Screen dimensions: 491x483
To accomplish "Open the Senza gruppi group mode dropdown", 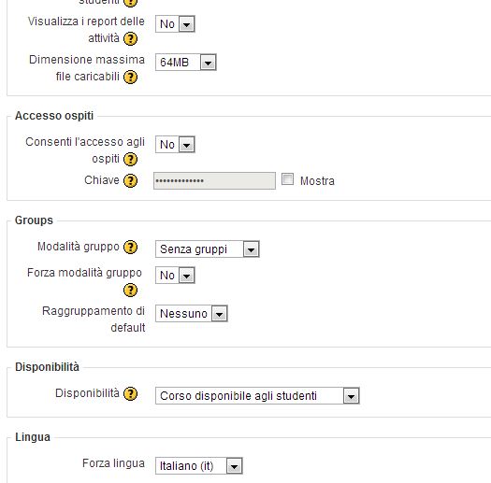I will [x=208, y=249].
